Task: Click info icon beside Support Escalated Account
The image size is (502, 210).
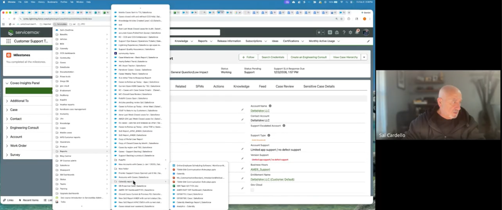Action: coord(284,126)
